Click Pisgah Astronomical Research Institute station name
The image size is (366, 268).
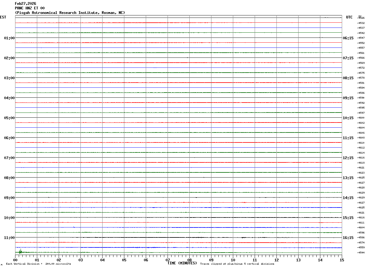[x=70, y=13]
